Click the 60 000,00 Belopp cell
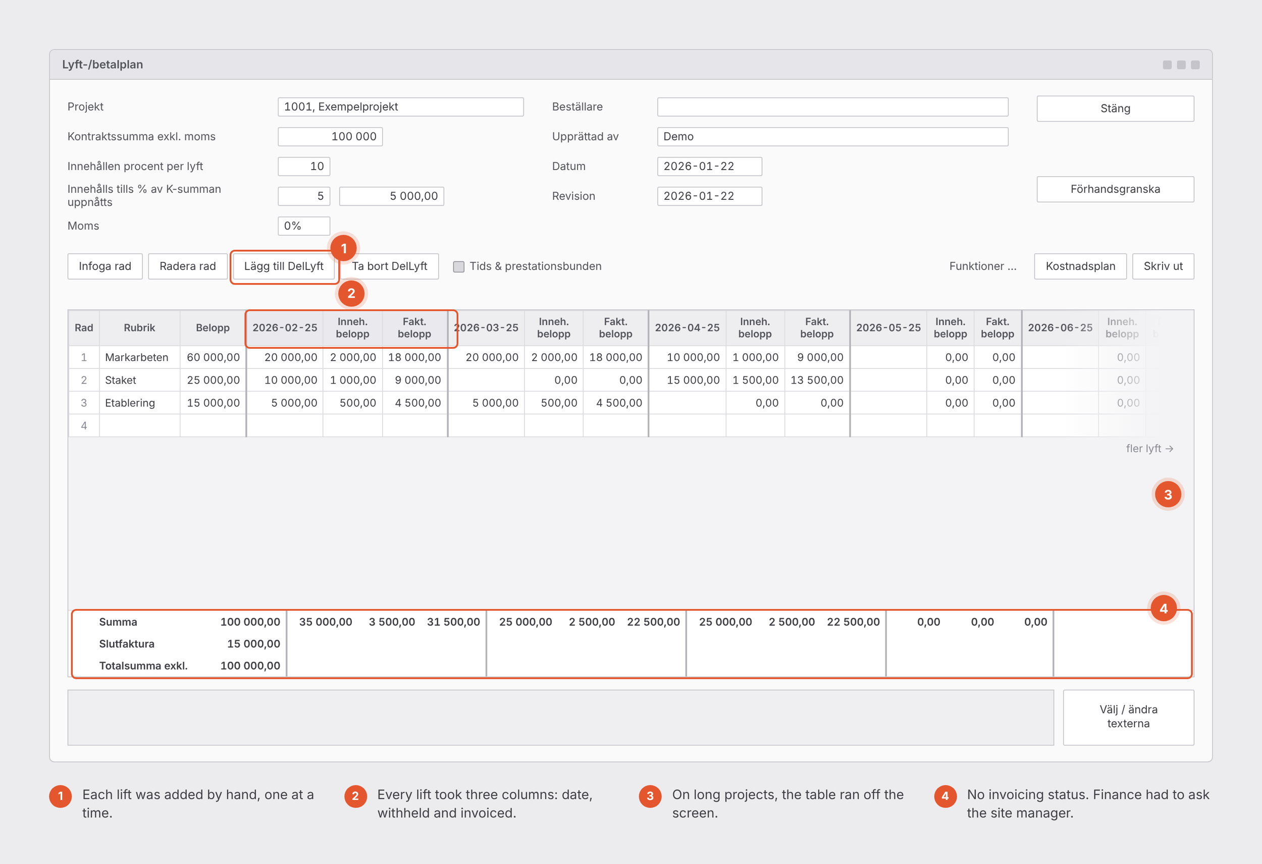Image resolution: width=1262 pixels, height=864 pixels. point(213,357)
